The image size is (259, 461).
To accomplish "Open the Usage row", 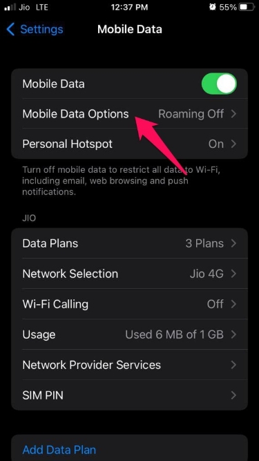I will (x=130, y=335).
